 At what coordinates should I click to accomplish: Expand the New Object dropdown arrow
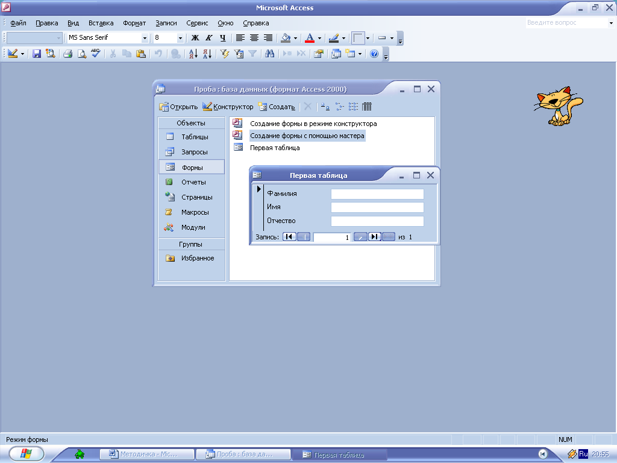360,54
